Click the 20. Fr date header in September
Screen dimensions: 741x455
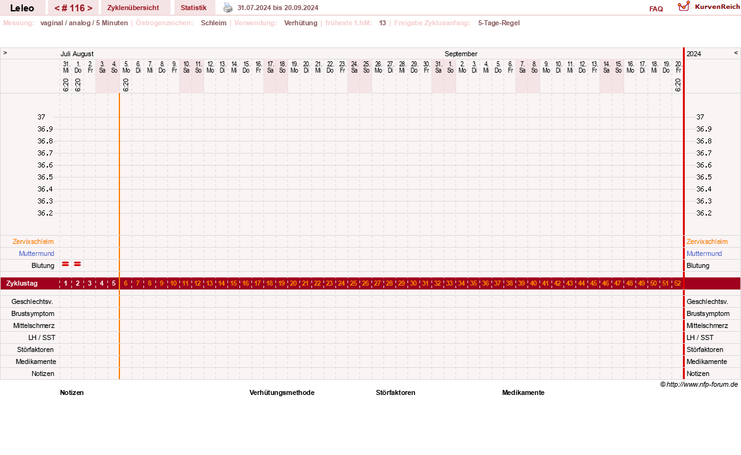tap(678, 67)
